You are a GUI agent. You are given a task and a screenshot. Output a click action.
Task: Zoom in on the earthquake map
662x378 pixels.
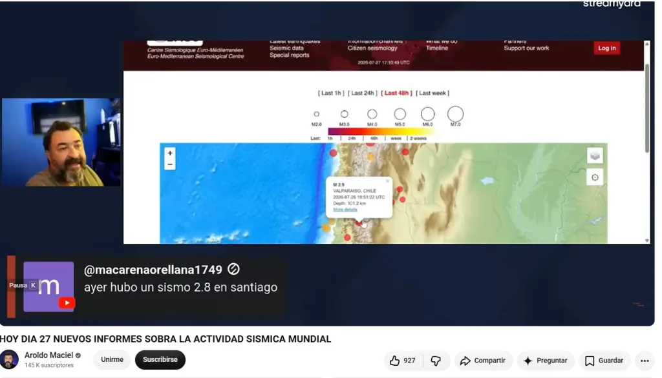pos(170,153)
